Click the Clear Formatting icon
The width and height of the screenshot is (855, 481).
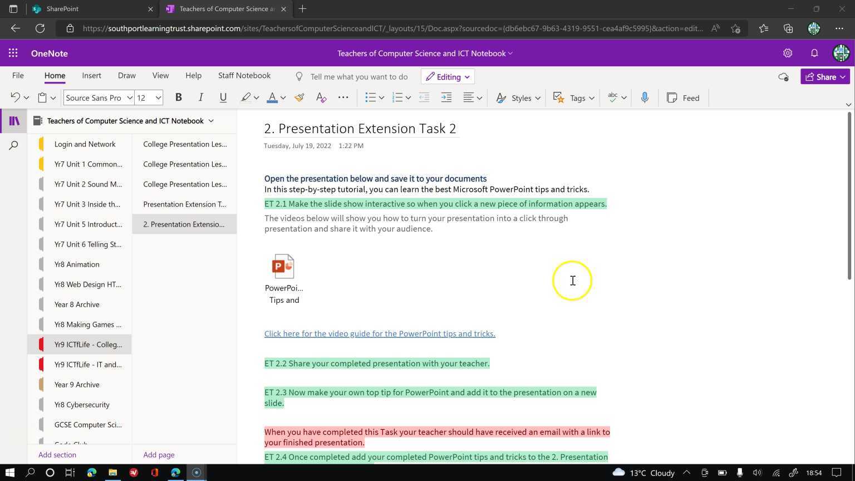321,98
